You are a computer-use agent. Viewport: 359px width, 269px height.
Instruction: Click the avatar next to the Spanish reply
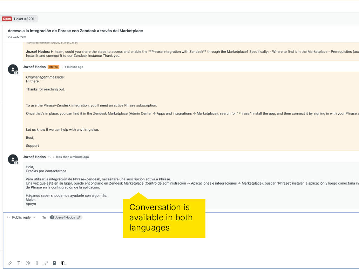pos(13,159)
